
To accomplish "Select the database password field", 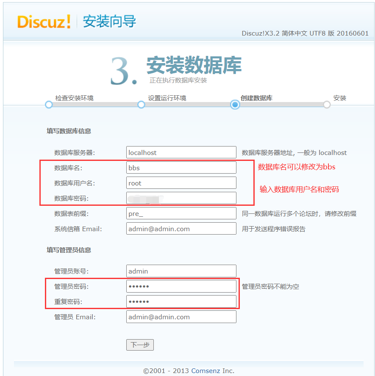I will tap(181, 198).
